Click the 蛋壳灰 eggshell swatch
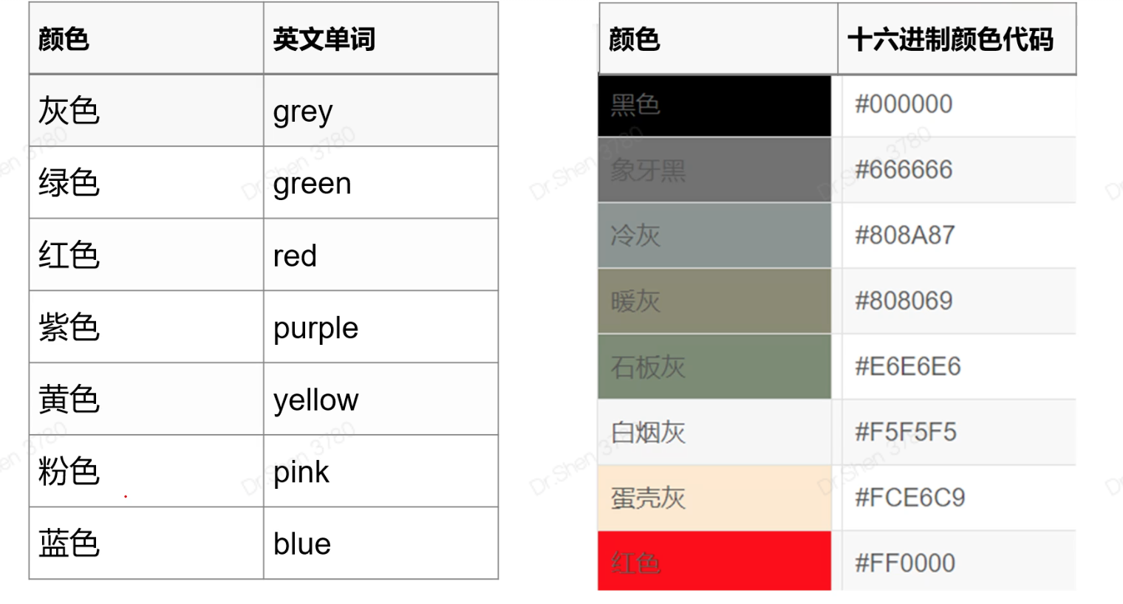This screenshot has height=604, width=1123. click(714, 498)
